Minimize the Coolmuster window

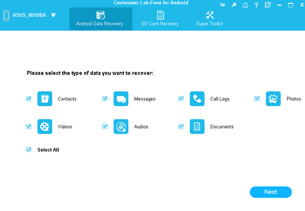(x=280, y=5)
